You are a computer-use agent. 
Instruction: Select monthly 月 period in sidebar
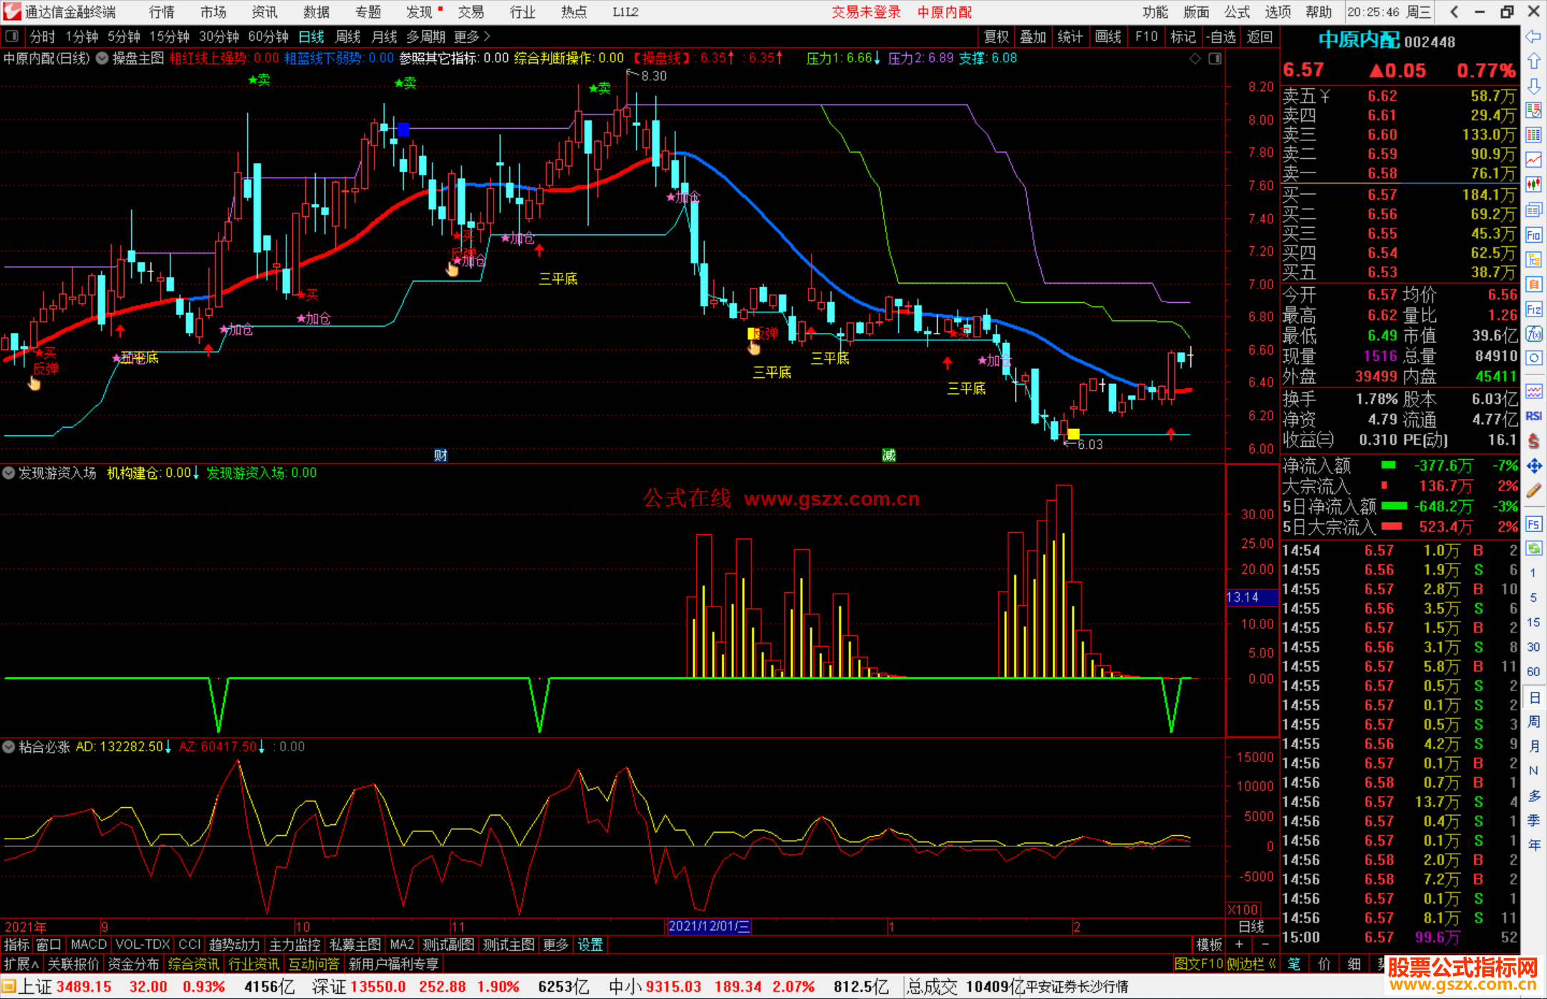coord(1533,746)
